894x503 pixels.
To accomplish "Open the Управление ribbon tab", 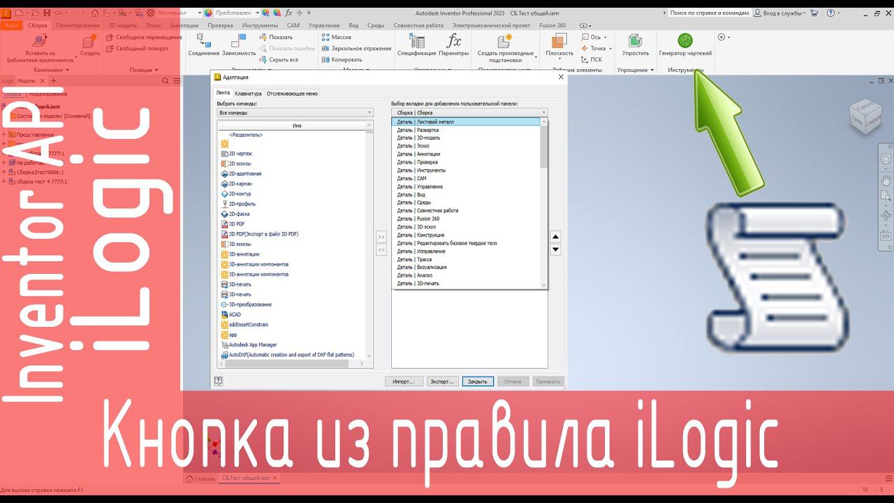I will 324,25.
